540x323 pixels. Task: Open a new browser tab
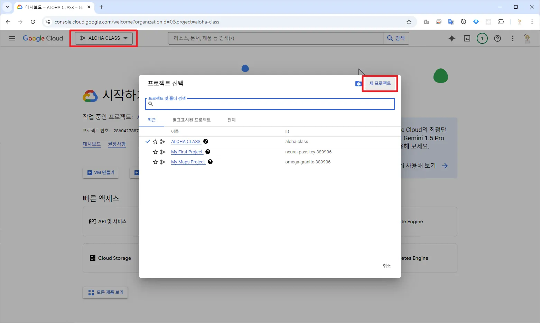coord(101,7)
